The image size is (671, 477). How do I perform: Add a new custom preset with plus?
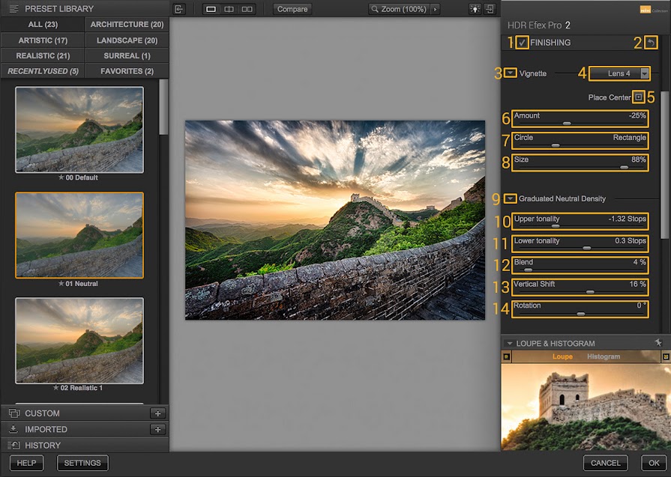click(157, 413)
